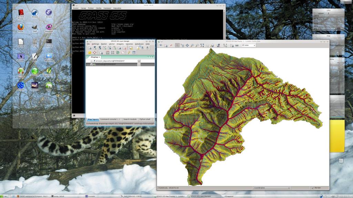353x198 pixels.
Task: Open the Raster menu in Layer Manager
Action: [x=104, y=44]
